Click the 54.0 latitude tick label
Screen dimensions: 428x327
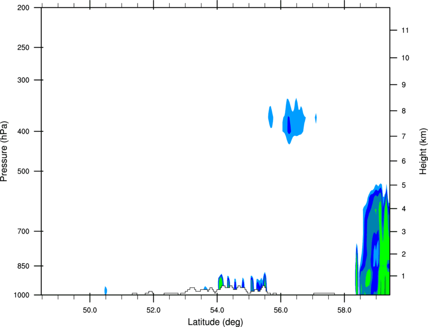pyautogui.click(x=218, y=310)
